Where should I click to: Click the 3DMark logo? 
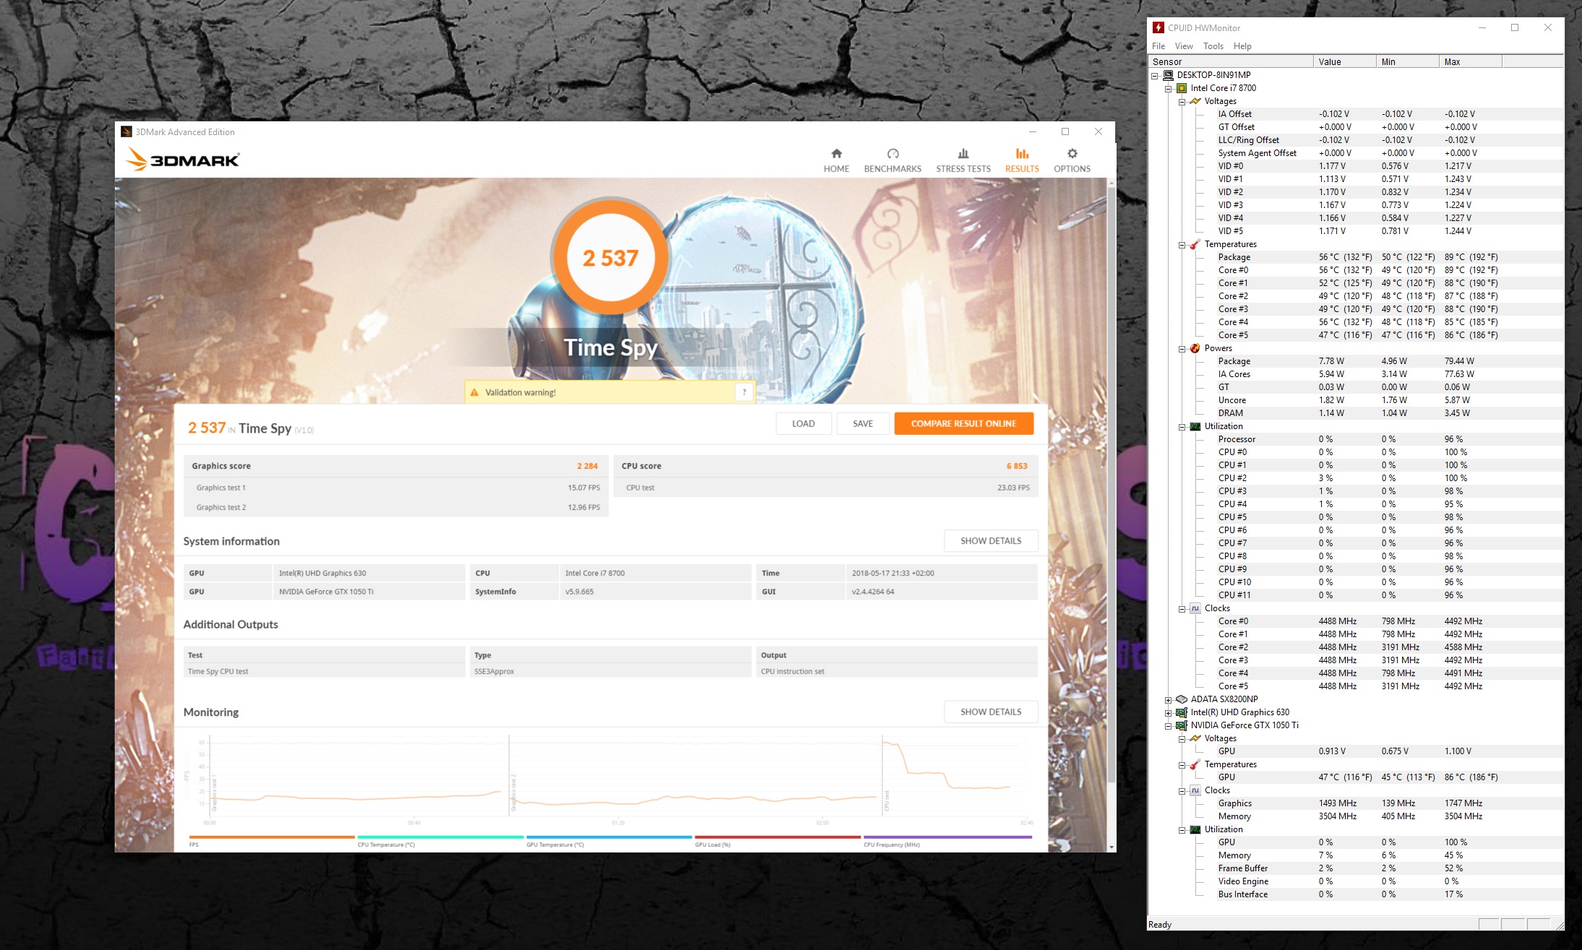click(x=182, y=160)
